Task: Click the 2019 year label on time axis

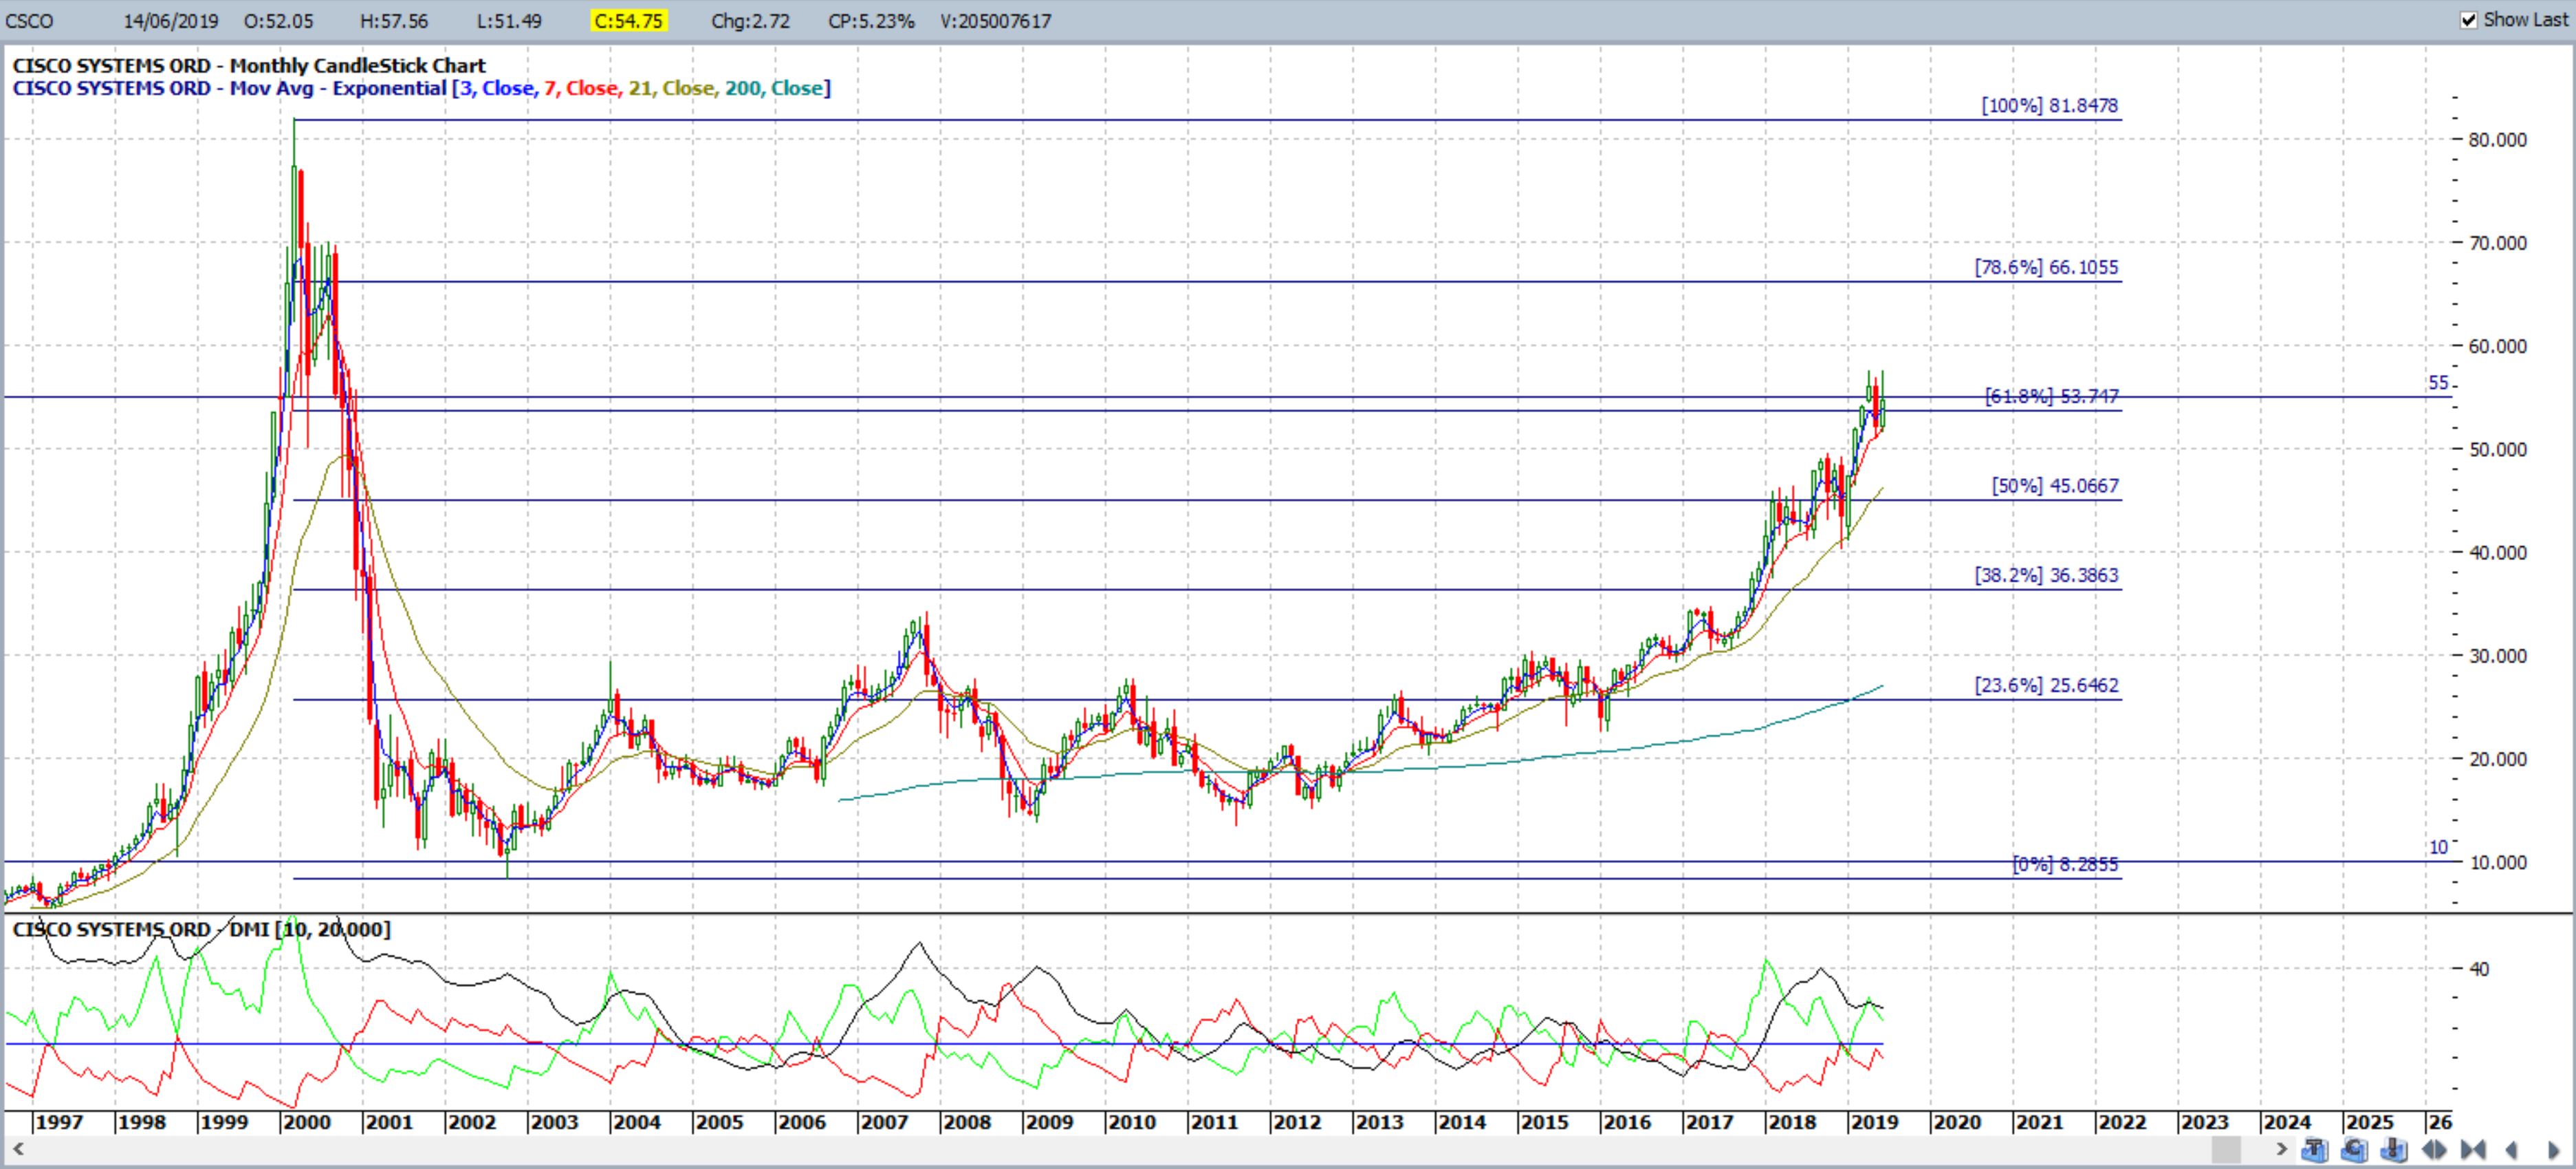Action: [1874, 1122]
